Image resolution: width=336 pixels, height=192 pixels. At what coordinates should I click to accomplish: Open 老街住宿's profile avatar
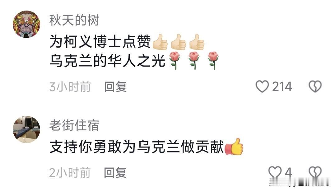[x=26, y=129]
